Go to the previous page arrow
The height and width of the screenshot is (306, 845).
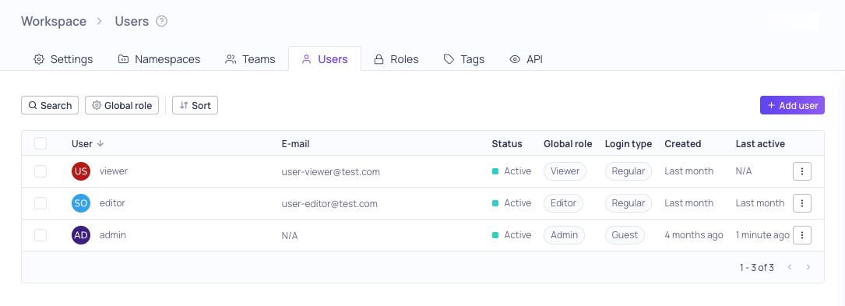click(790, 267)
